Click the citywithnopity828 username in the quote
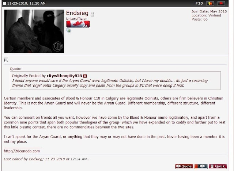234x171 pixels. (x=64, y=76)
